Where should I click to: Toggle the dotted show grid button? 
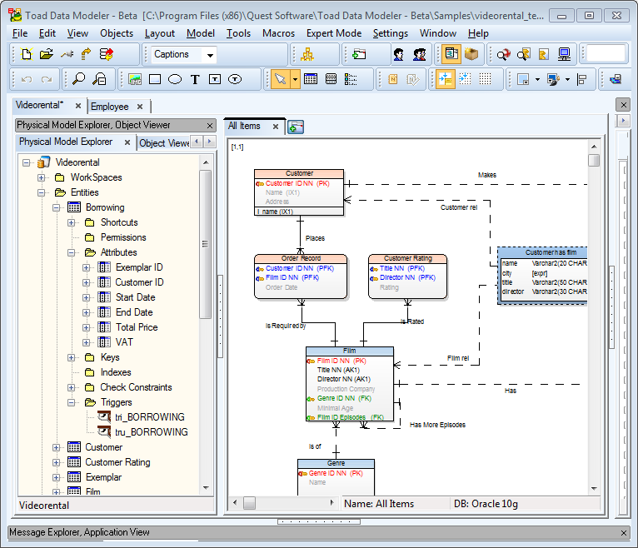pyautogui.click(x=485, y=79)
